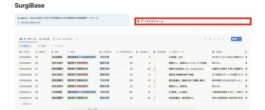The image size is (265, 110).
Task: Click 改善点 column header
Action: [x=227, y=52]
